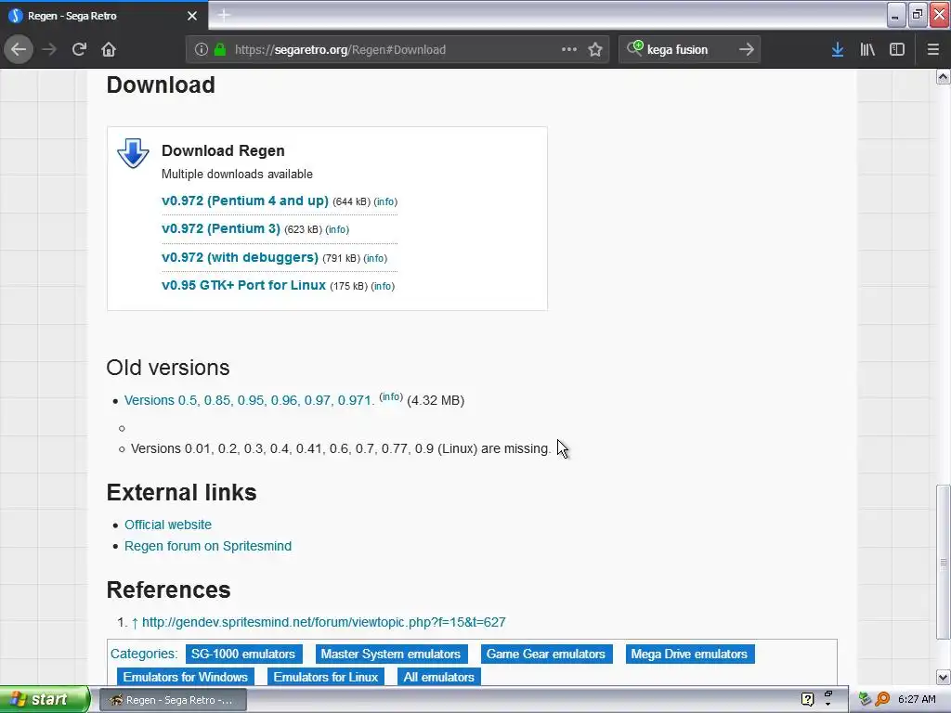Open the Emulators for Linux category
The width and height of the screenshot is (951, 713).
pos(326,677)
